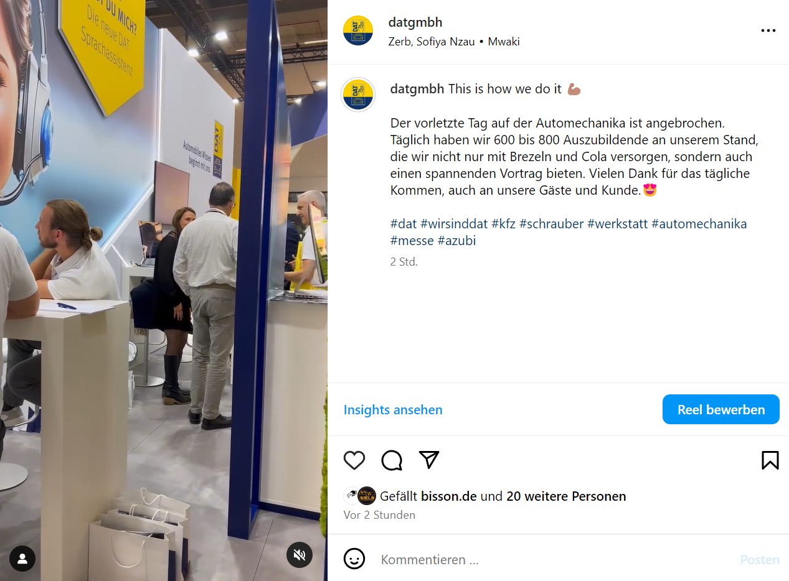Focus the 'Kommentieren ...' input field
The height and width of the screenshot is (581, 789).
point(554,559)
